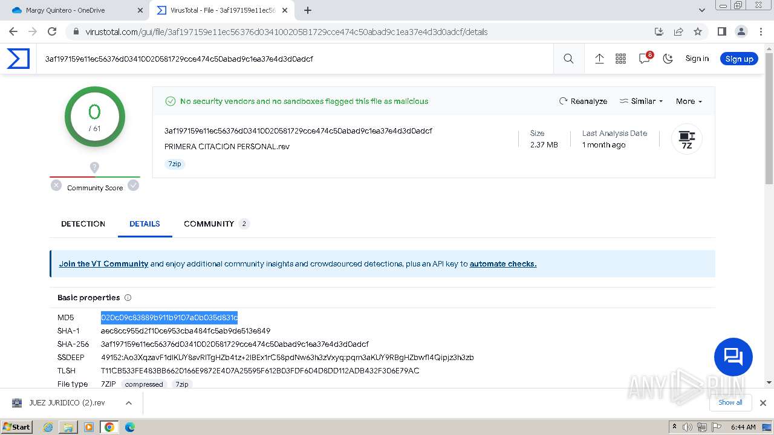Viewport: 774px width, 435px height.
Task: Toggle the browser side panel icon
Action: pyautogui.click(x=721, y=31)
